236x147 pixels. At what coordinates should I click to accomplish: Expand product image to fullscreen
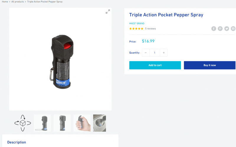pos(108,12)
